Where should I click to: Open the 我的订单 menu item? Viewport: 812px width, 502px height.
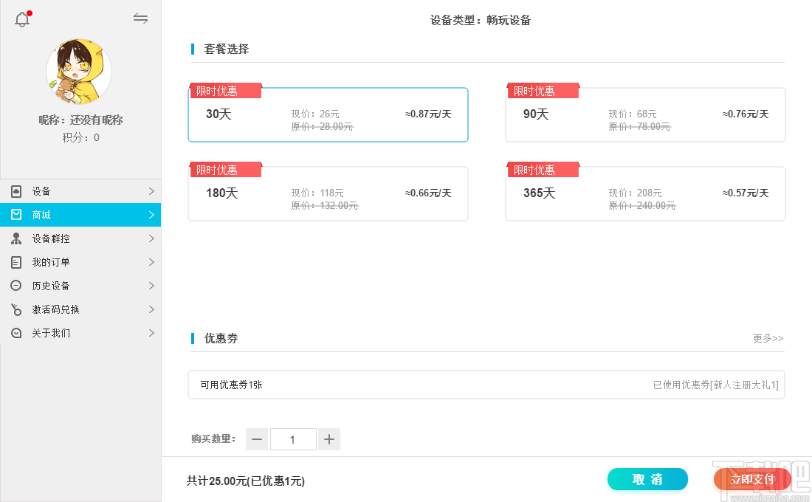[x=52, y=262]
